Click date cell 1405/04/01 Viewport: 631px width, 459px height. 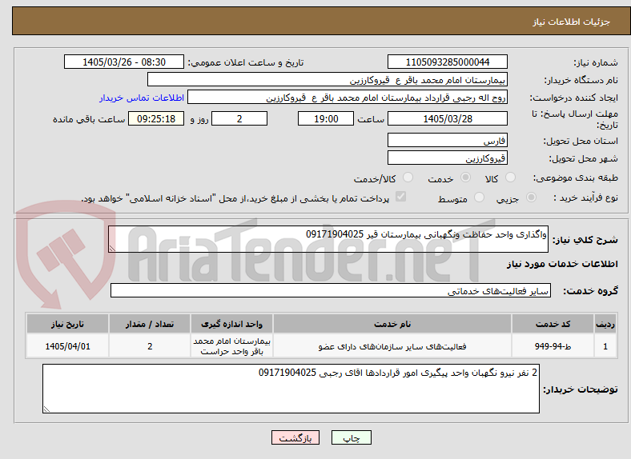(x=67, y=345)
